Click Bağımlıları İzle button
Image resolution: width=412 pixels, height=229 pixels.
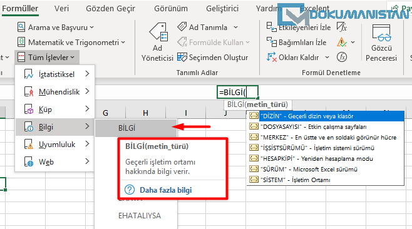point(296,43)
